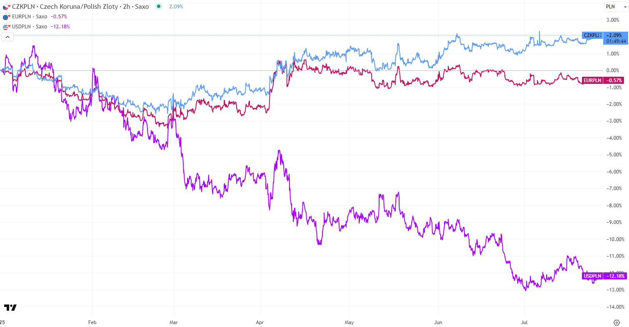
Task: Open chart settings gear icon
Action: click(x=617, y=322)
